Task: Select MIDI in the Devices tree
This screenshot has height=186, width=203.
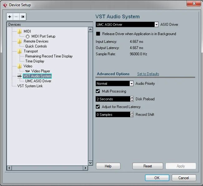Action: click(x=27, y=31)
